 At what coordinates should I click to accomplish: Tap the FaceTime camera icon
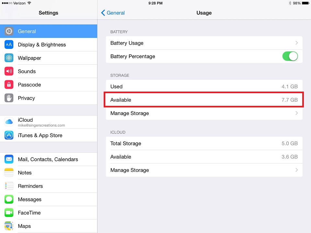(9, 213)
